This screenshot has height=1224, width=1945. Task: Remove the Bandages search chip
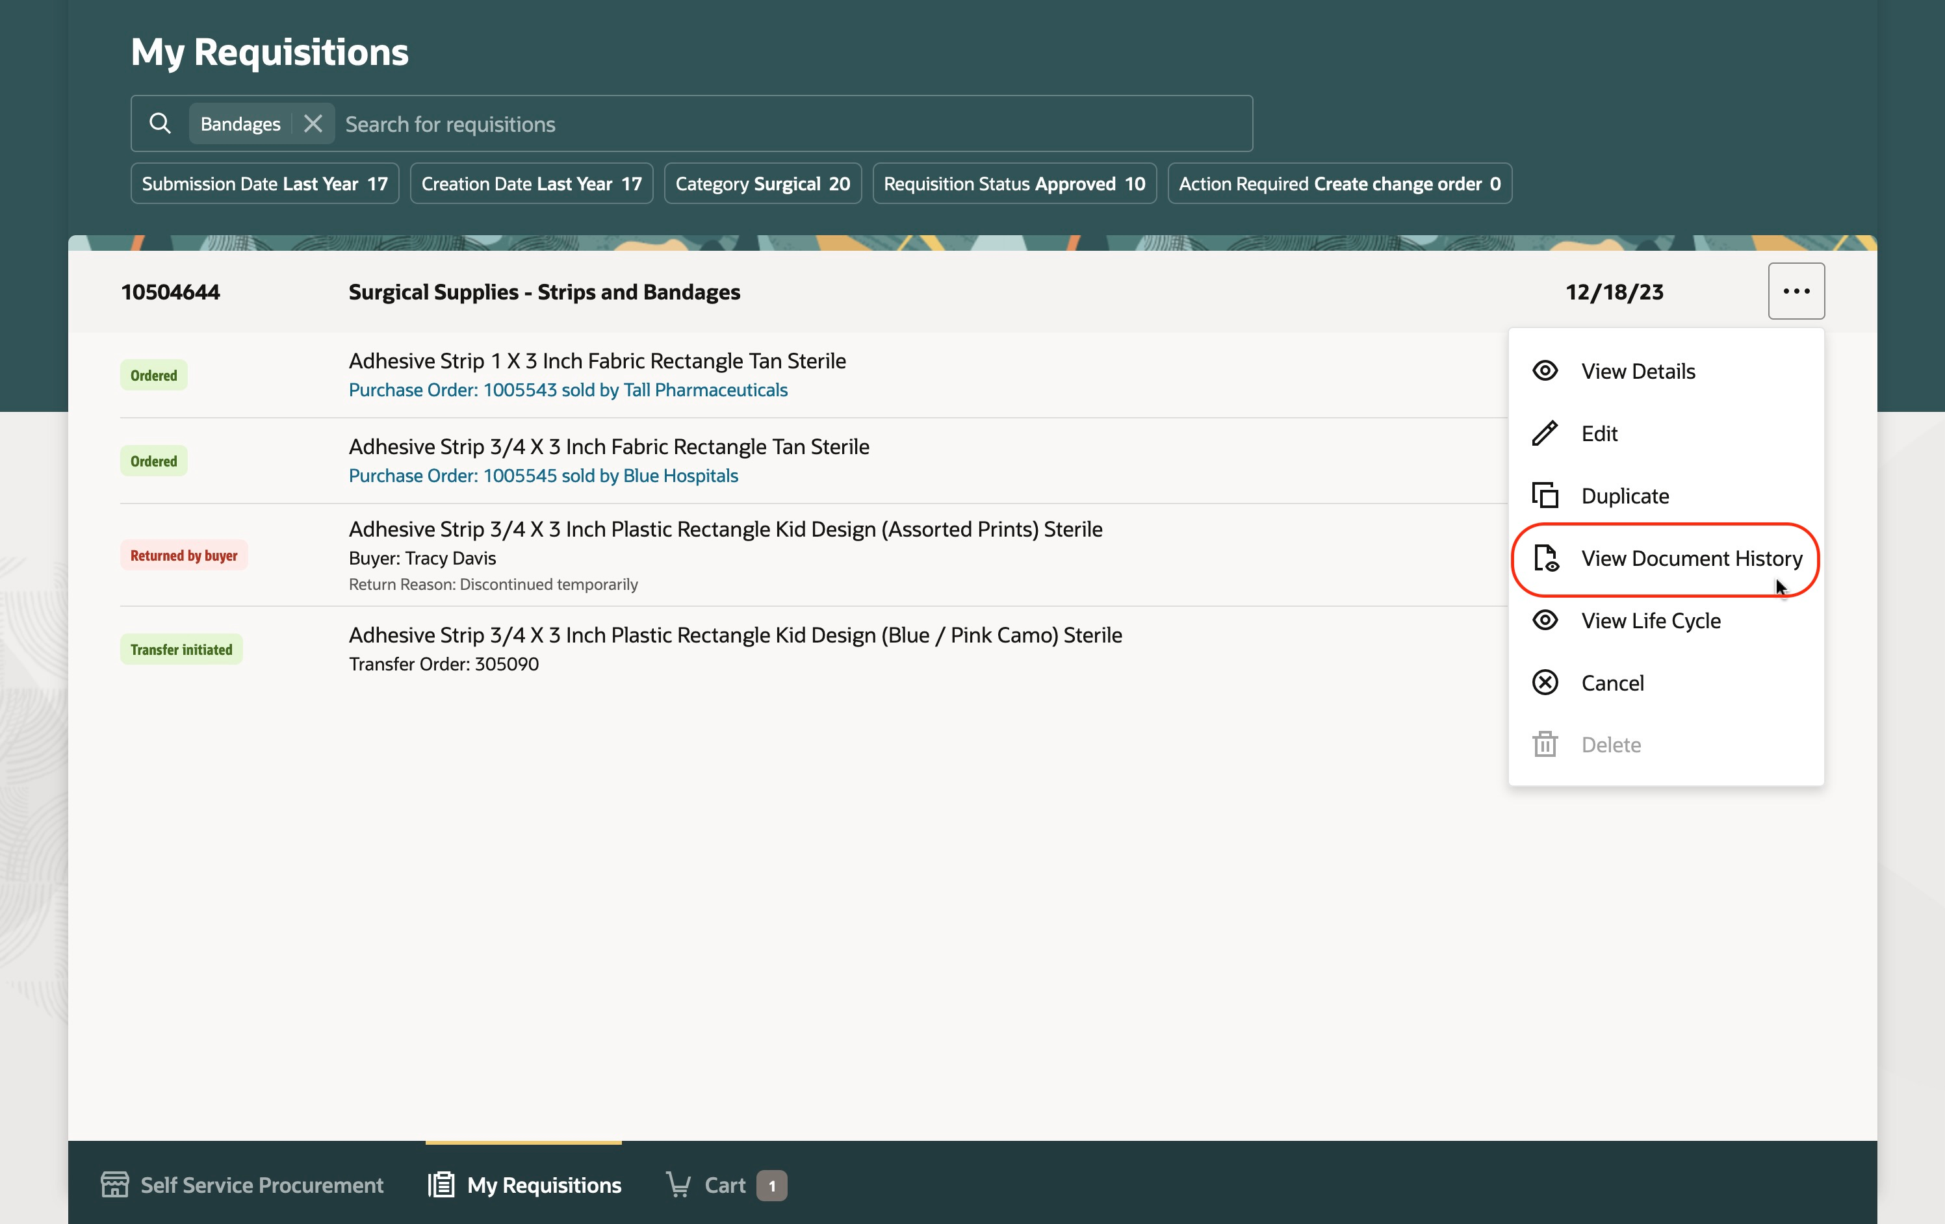313,123
